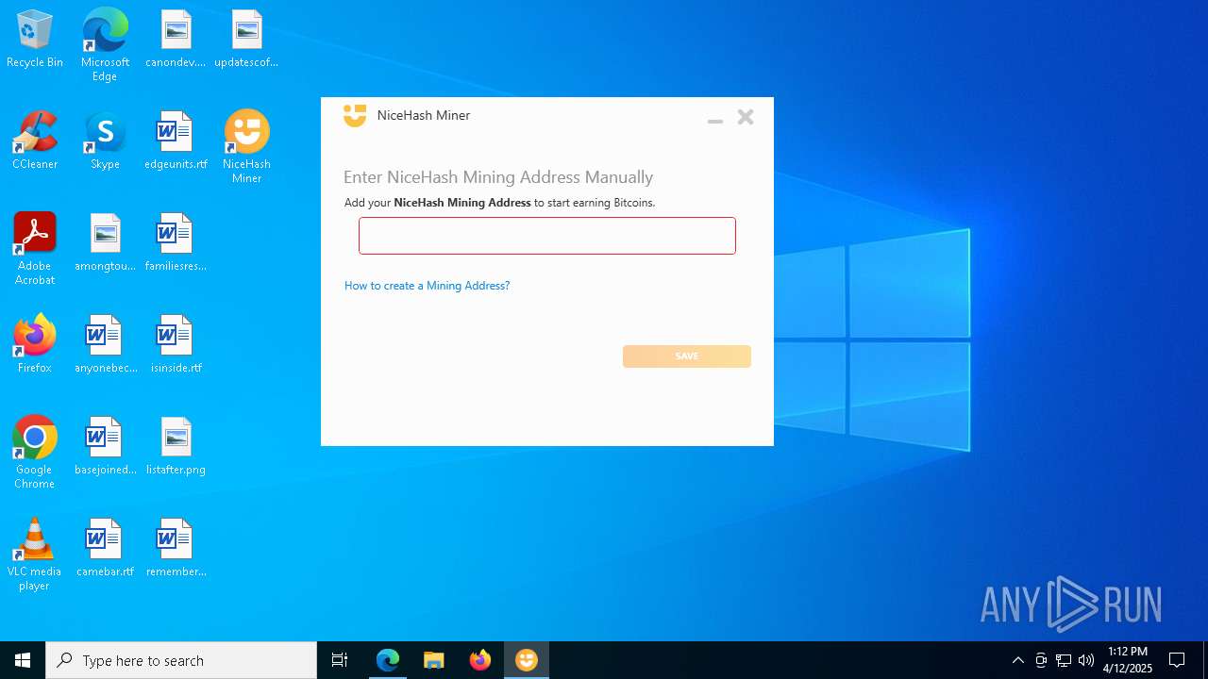Open the network status tray icon

tap(1064, 660)
